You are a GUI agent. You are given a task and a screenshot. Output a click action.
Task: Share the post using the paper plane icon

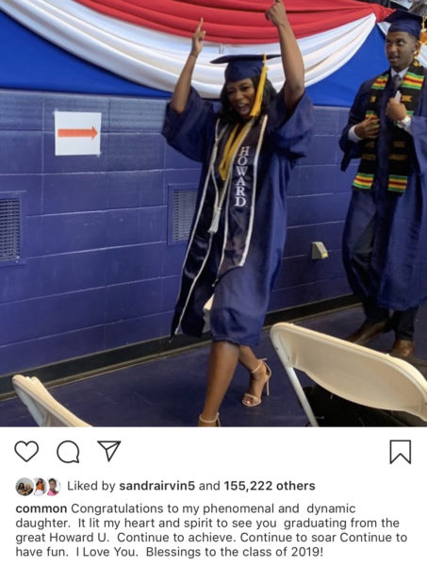point(109,451)
